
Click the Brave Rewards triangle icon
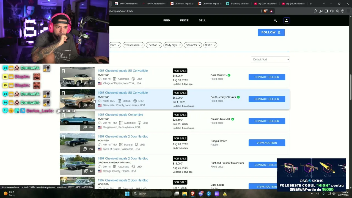271,11
